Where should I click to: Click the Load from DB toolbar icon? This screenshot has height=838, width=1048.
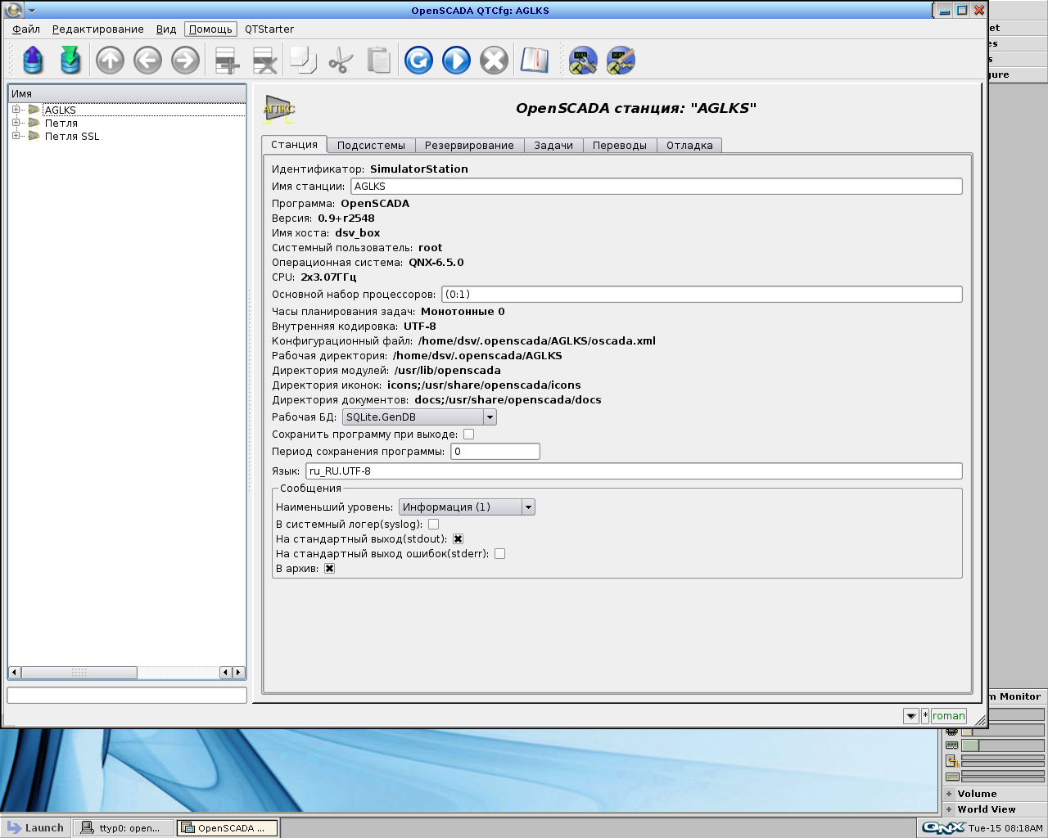click(x=33, y=61)
